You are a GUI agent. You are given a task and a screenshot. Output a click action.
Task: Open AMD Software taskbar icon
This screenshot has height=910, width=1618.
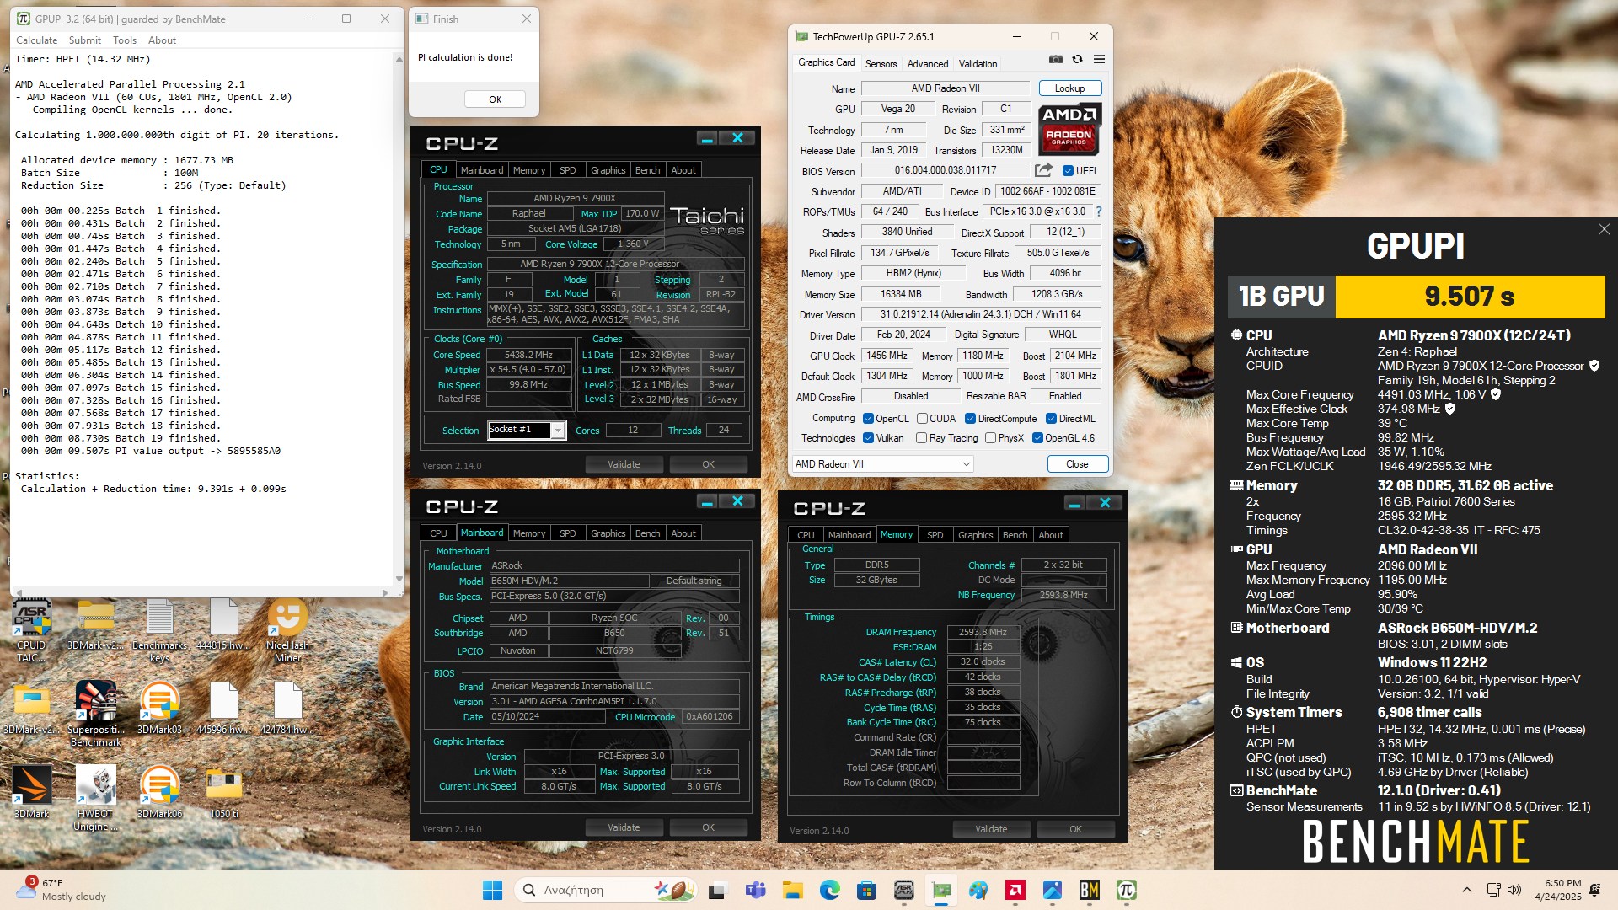pos(1015,890)
